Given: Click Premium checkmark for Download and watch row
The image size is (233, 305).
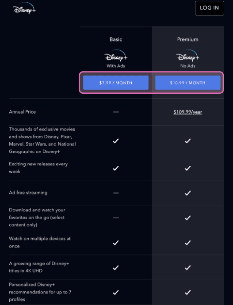Looking at the screenshot, I should [x=188, y=218].
